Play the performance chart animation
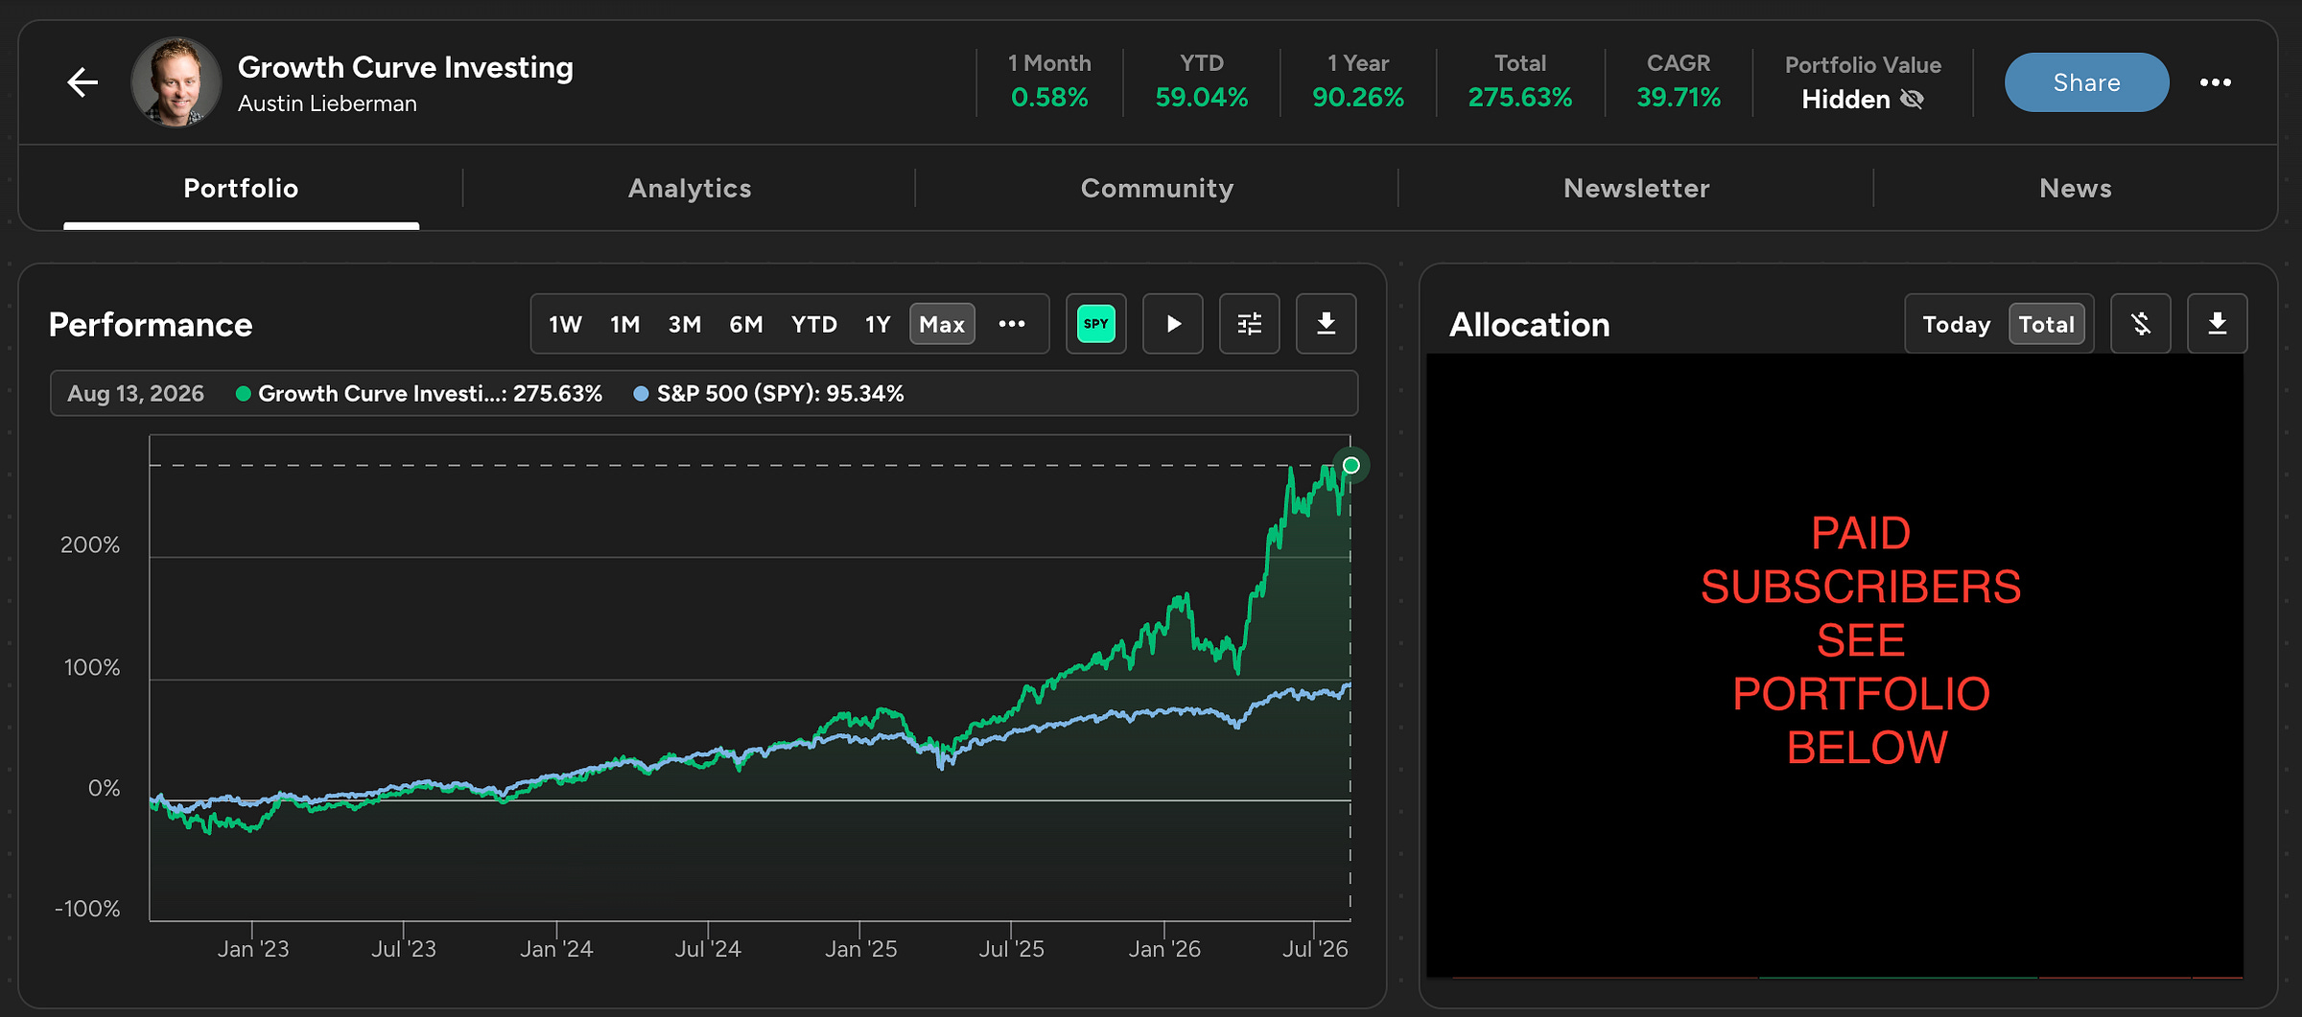2302x1017 pixels. tap(1173, 324)
